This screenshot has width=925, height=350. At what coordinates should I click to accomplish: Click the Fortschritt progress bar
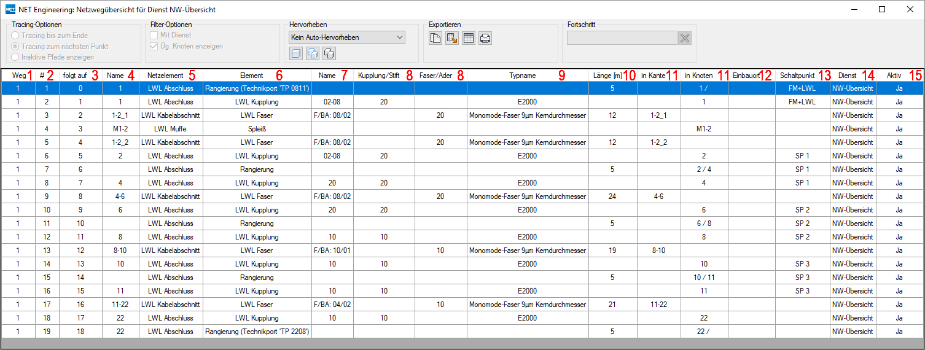pyautogui.click(x=622, y=38)
